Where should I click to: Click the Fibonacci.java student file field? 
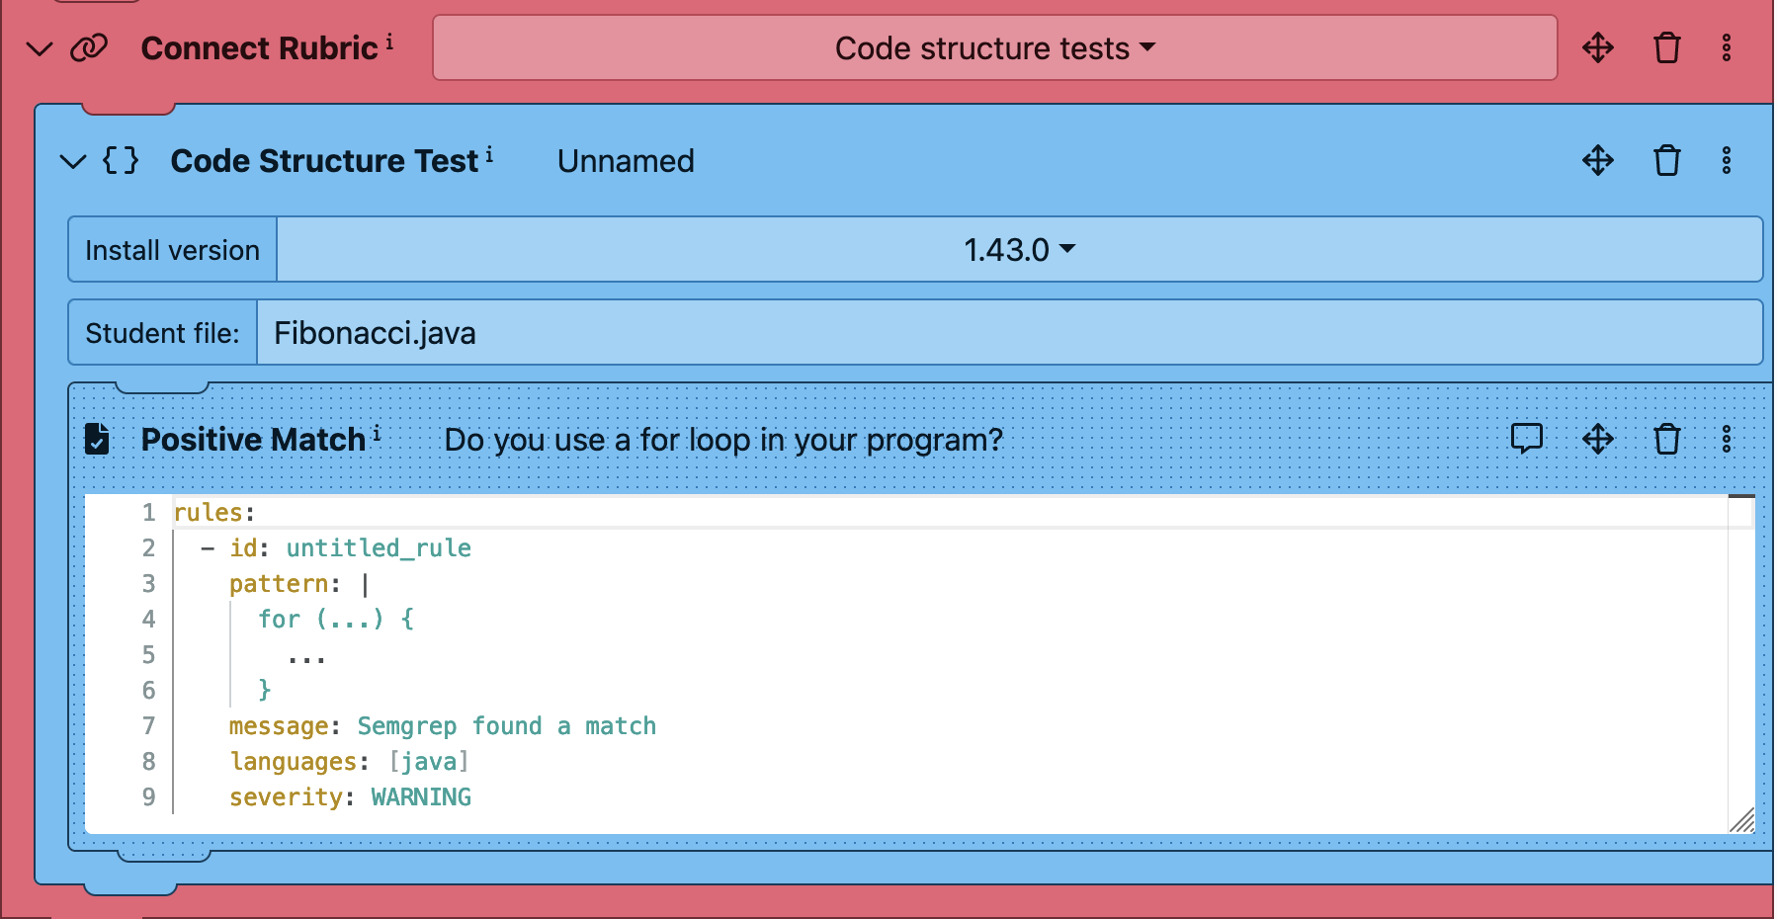pyautogui.click(x=1008, y=333)
